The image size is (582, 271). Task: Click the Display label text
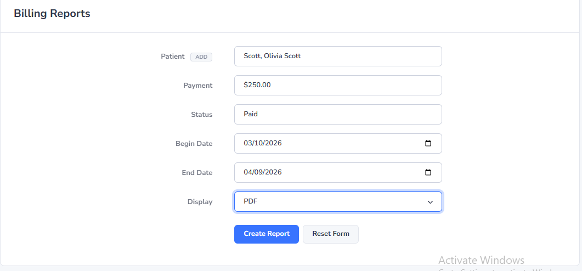[200, 202]
